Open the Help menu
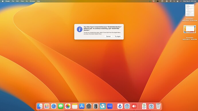Image resolution: width=198 pixels, height=111 pixels. [38, 1]
